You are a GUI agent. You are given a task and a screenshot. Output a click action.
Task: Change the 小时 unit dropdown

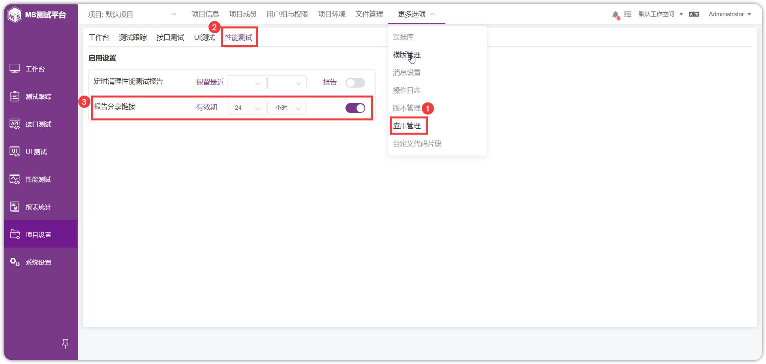point(287,108)
